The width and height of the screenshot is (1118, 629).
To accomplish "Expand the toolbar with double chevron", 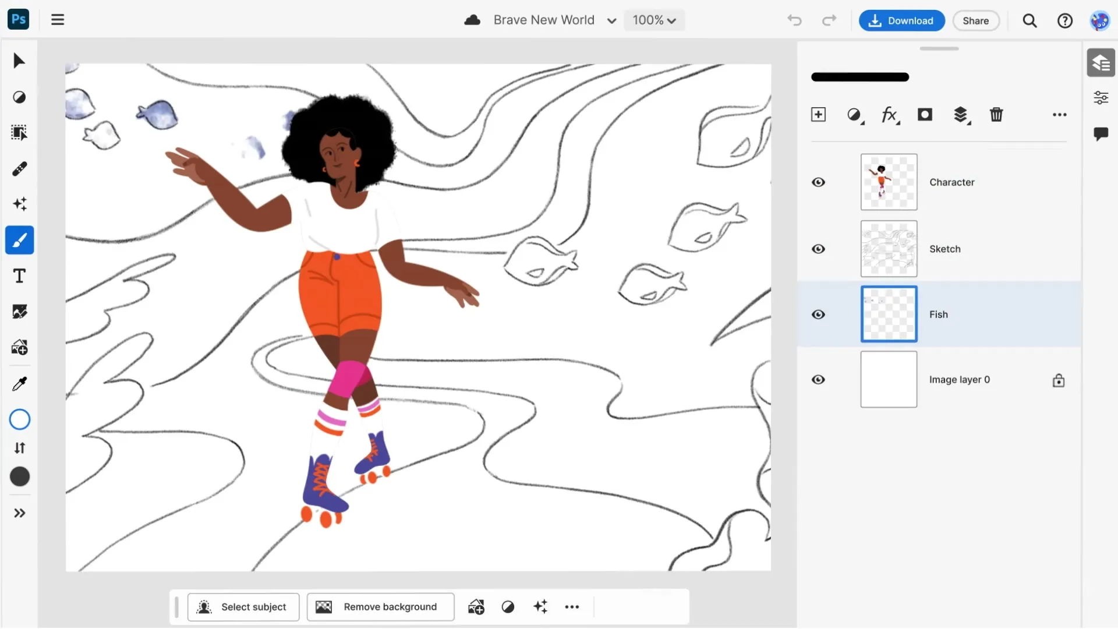I will pyautogui.click(x=20, y=513).
